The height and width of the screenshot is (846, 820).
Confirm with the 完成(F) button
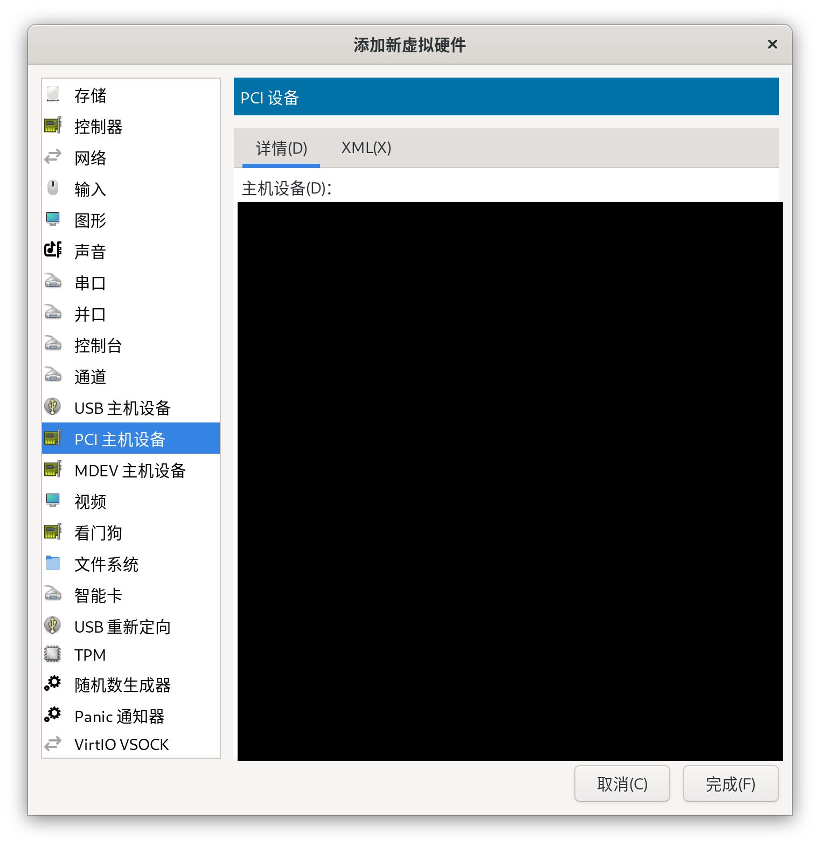[731, 783]
